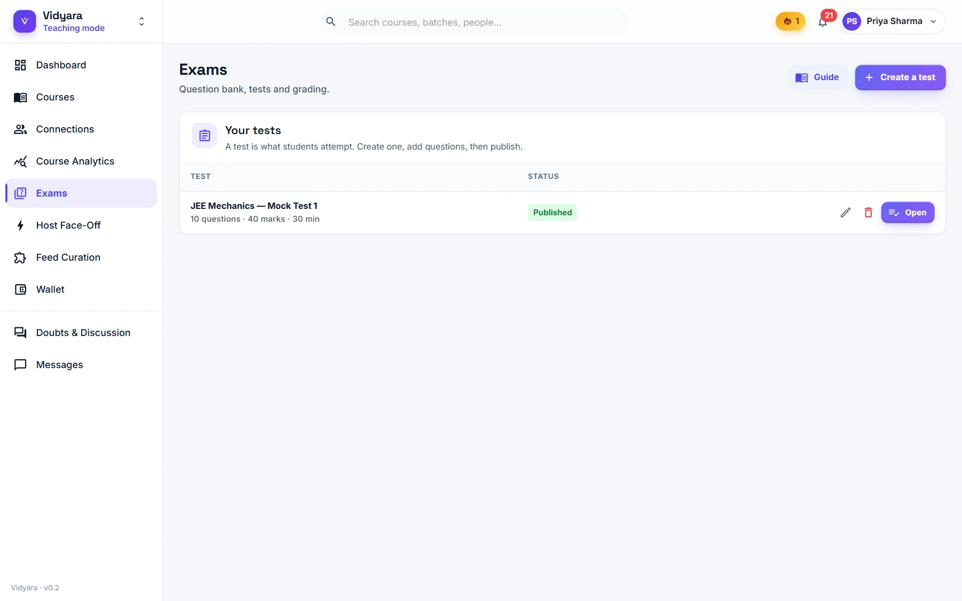Image resolution: width=962 pixels, height=601 pixels.
Task: Open the Connections menu label
Action: (x=65, y=129)
